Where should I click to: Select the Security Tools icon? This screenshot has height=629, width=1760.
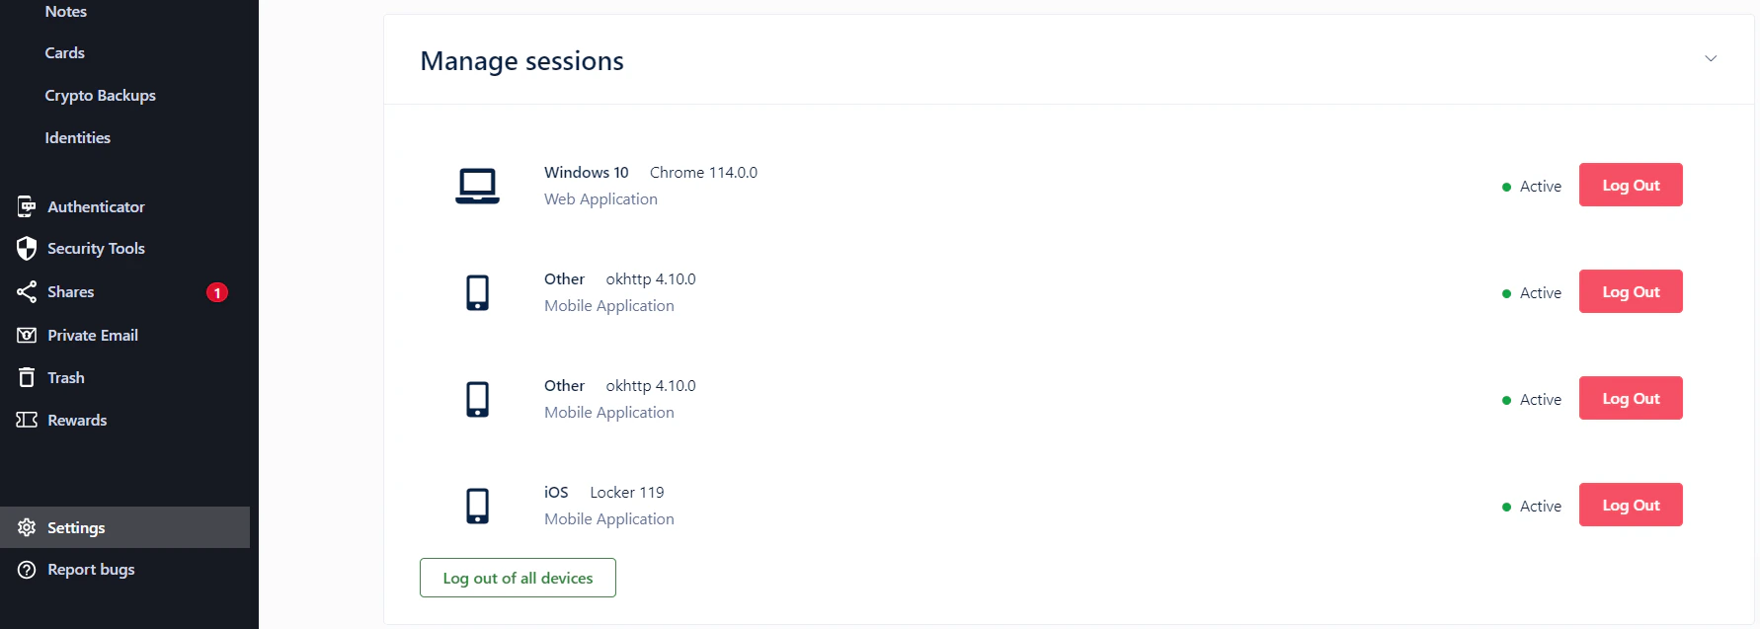27,248
